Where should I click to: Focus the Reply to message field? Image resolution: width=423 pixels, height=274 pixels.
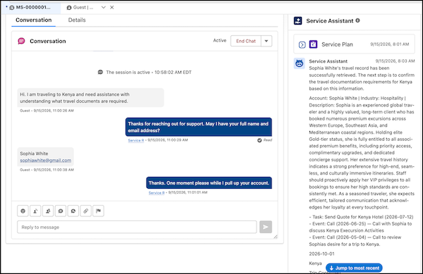pyautogui.click(x=137, y=227)
